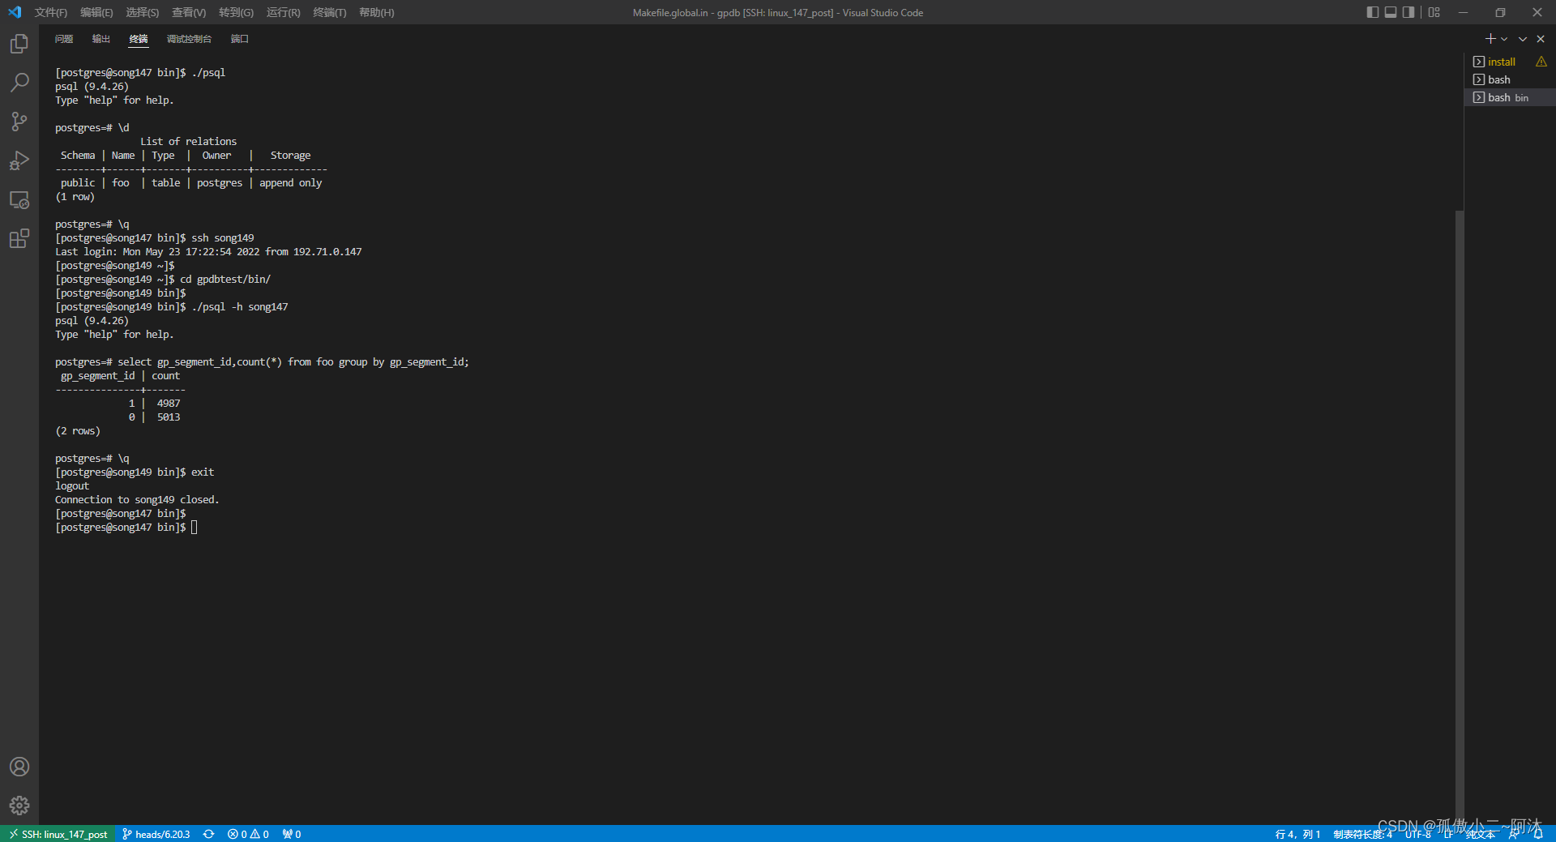
Task: Switch to the 调试控制台 panel tab
Action: click(189, 39)
